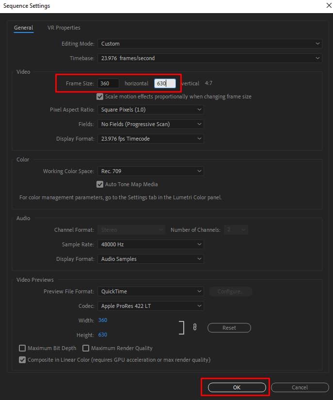Open the Editing Mode dropdown

click(x=209, y=44)
